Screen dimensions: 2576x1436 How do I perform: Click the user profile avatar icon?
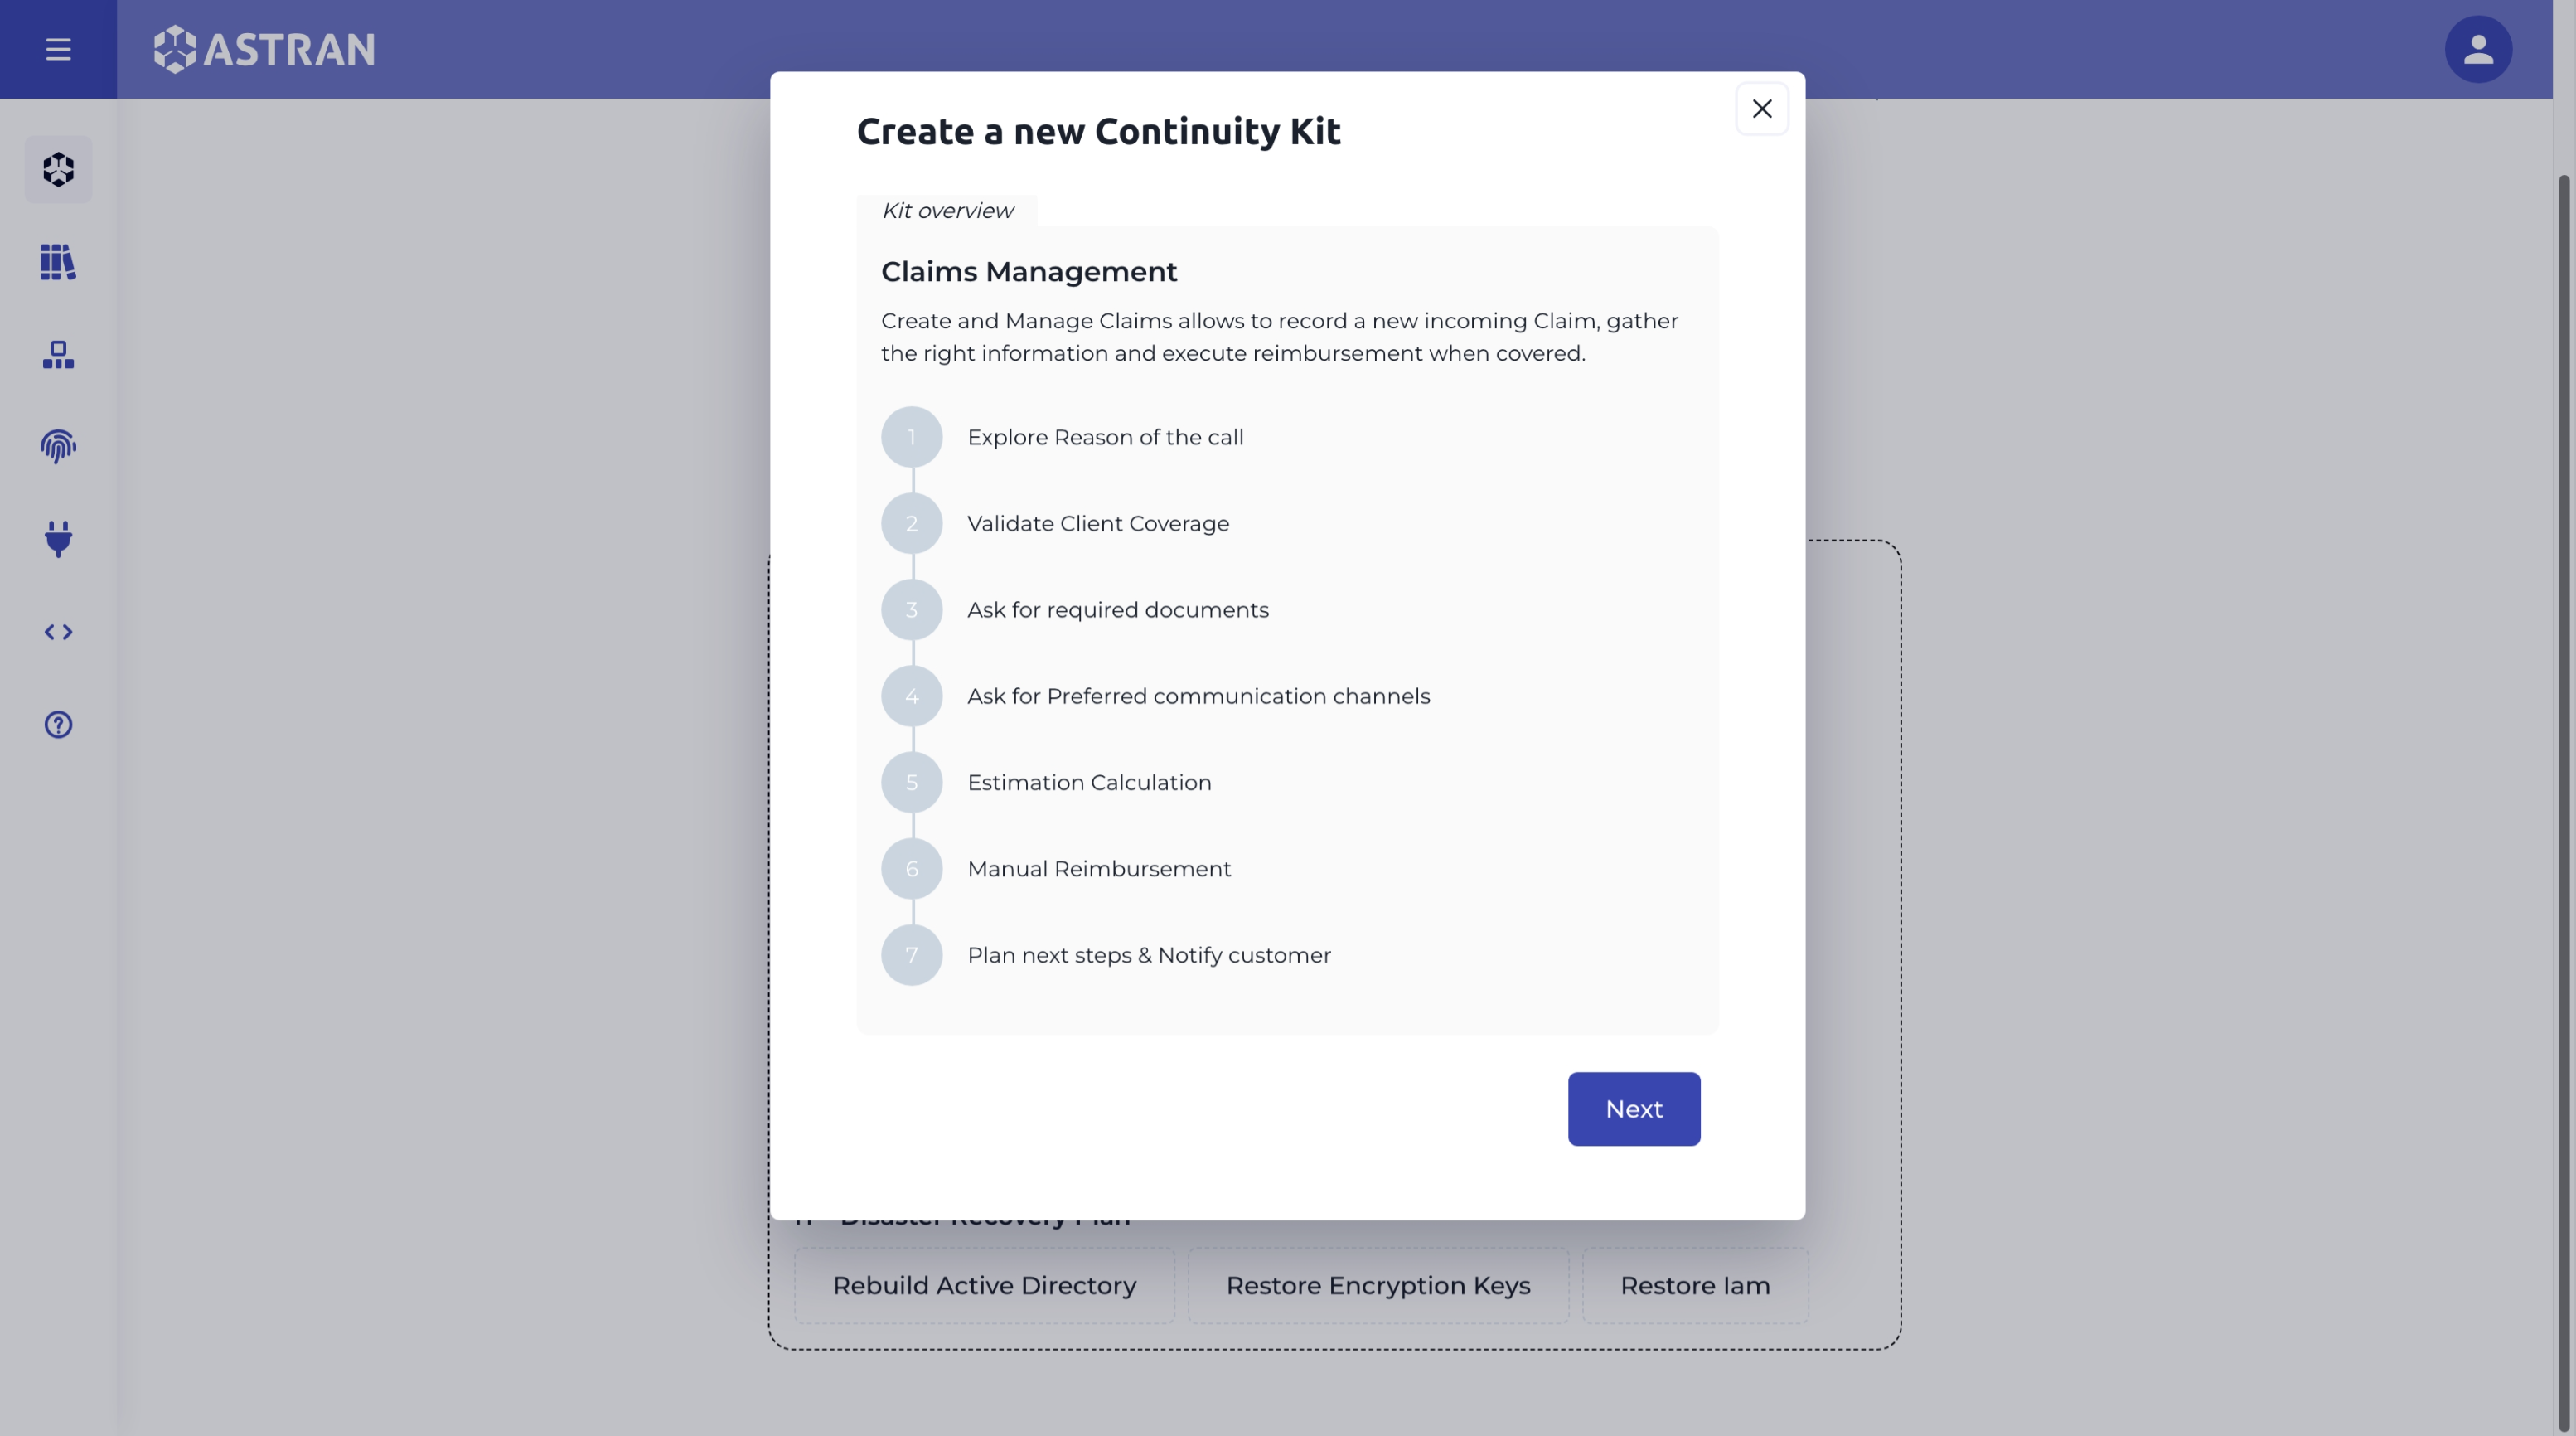(2477, 48)
